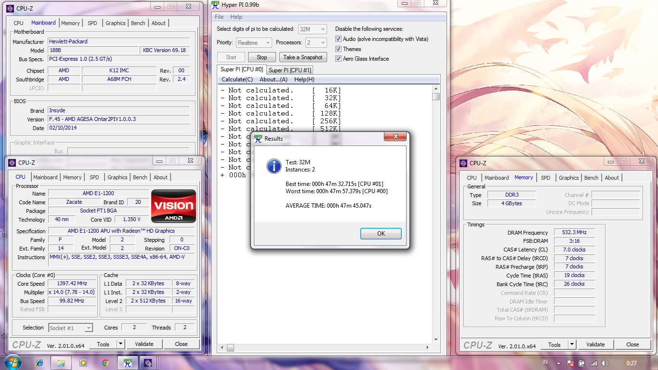658x370 pixels.
Task: Click the Stop button in Hyper PI
Action: (262, 57)
